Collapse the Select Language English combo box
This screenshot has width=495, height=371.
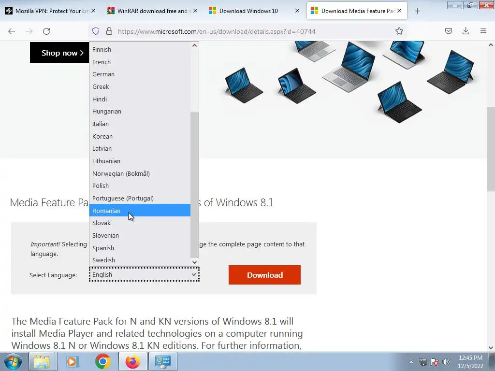[144, 274]
